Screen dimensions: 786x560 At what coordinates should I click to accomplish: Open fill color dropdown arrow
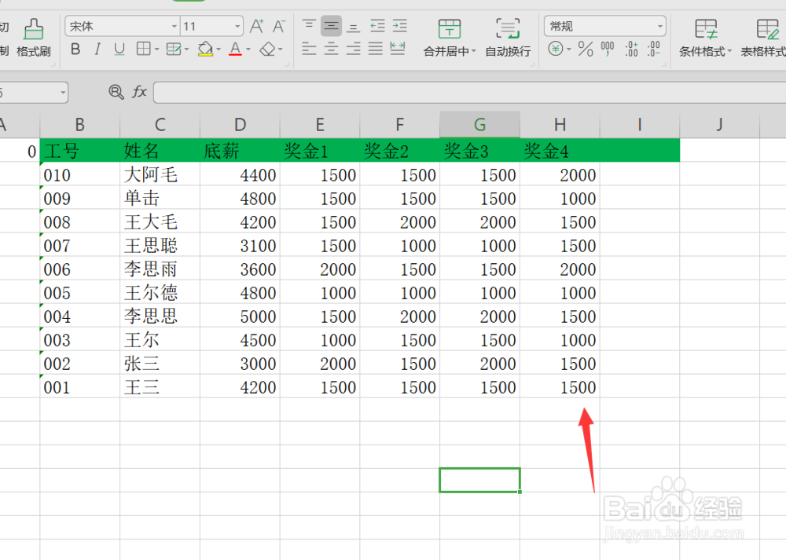click(219, 49)
